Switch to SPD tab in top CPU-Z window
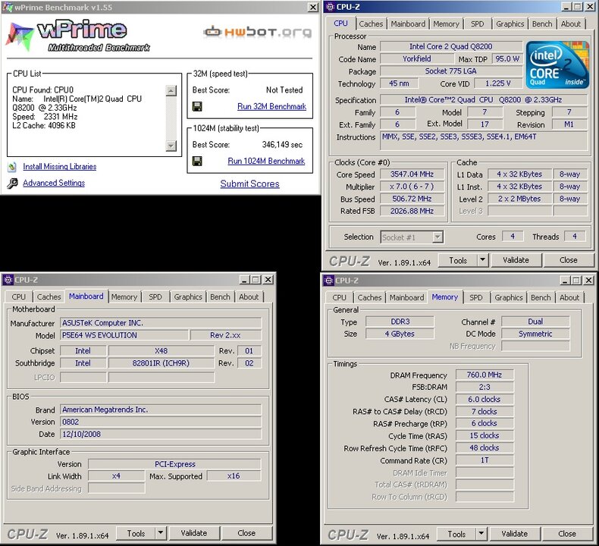The height and width of the screenshot is (546, 599). tap(477, 24)
